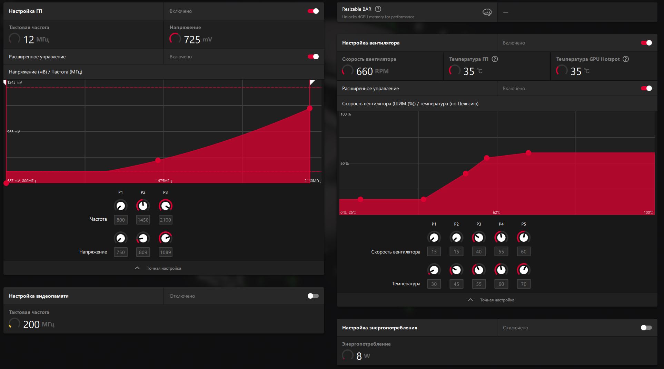This screenshot has width=664, height=369.
Task: Enable the Настройка энергопотребления switch
Action: point(646,328)
